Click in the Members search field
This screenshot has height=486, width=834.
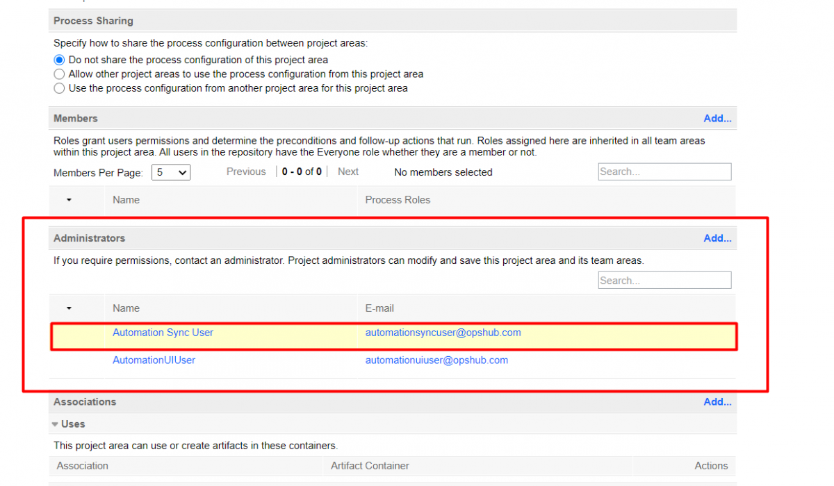click(664, 172)
